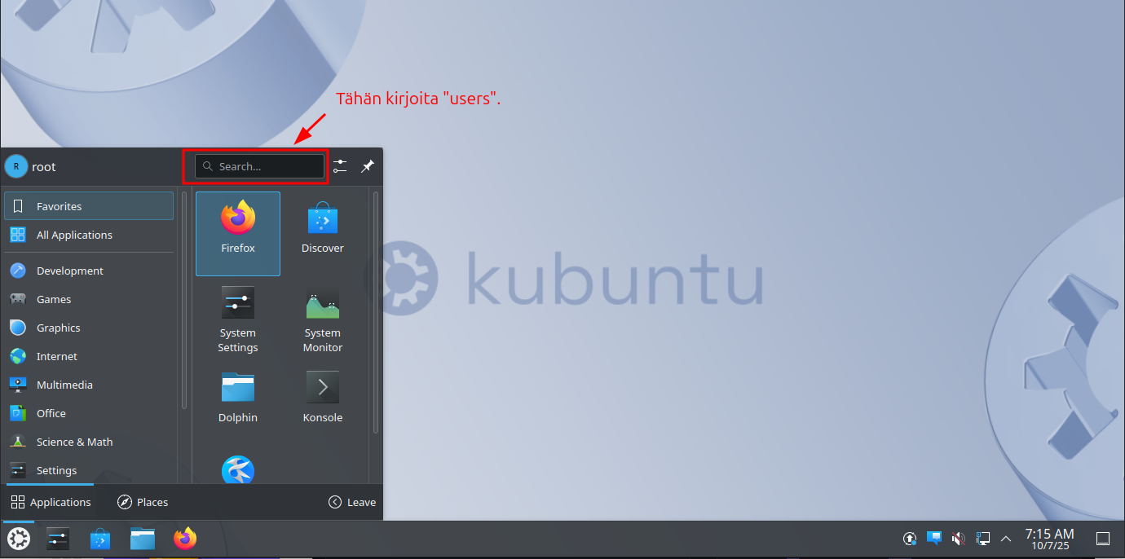This screenshot has height=559, width=1125.
Task: Click the Search input field
Action: [260, 166]
